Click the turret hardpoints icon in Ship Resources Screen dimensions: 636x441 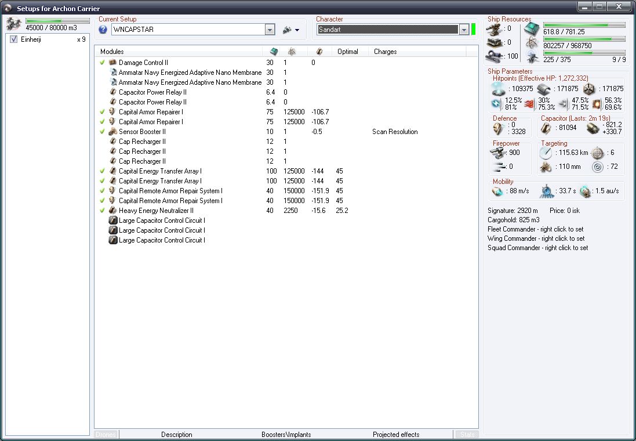(495, 29)
